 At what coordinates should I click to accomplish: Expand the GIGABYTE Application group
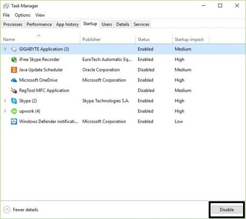[5, 49]
